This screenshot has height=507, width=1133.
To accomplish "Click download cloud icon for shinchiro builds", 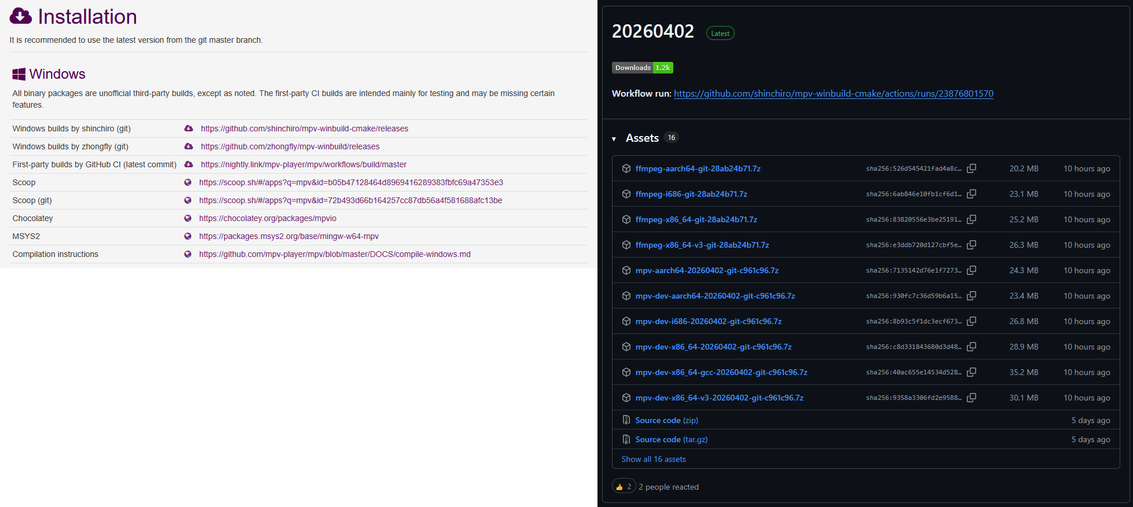I will tap(189, 128).
